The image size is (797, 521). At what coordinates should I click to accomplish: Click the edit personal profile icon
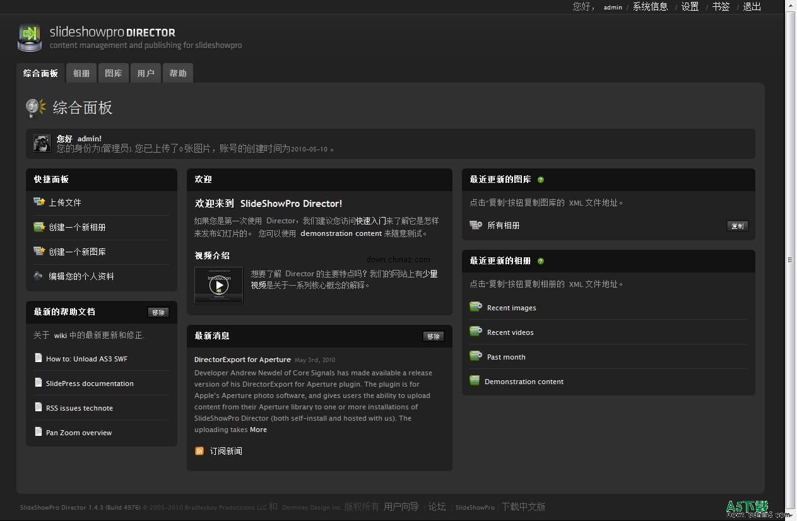[38, 276]
